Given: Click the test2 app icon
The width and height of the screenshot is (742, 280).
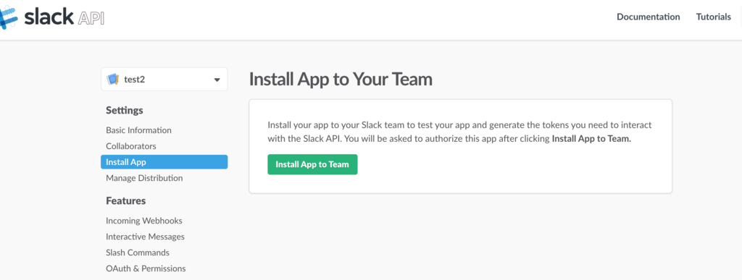Looking at the screenshot, I should click(x=112, y=80).
